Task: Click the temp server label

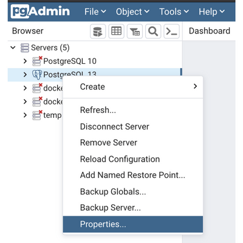Action: coord(52,115)
